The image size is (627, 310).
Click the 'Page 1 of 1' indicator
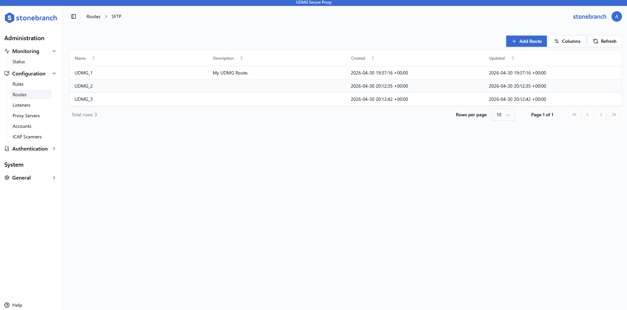(x=542, y=115)
